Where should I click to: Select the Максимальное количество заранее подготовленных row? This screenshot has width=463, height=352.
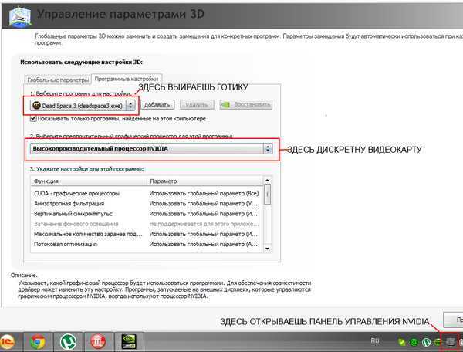pos(147,234)
